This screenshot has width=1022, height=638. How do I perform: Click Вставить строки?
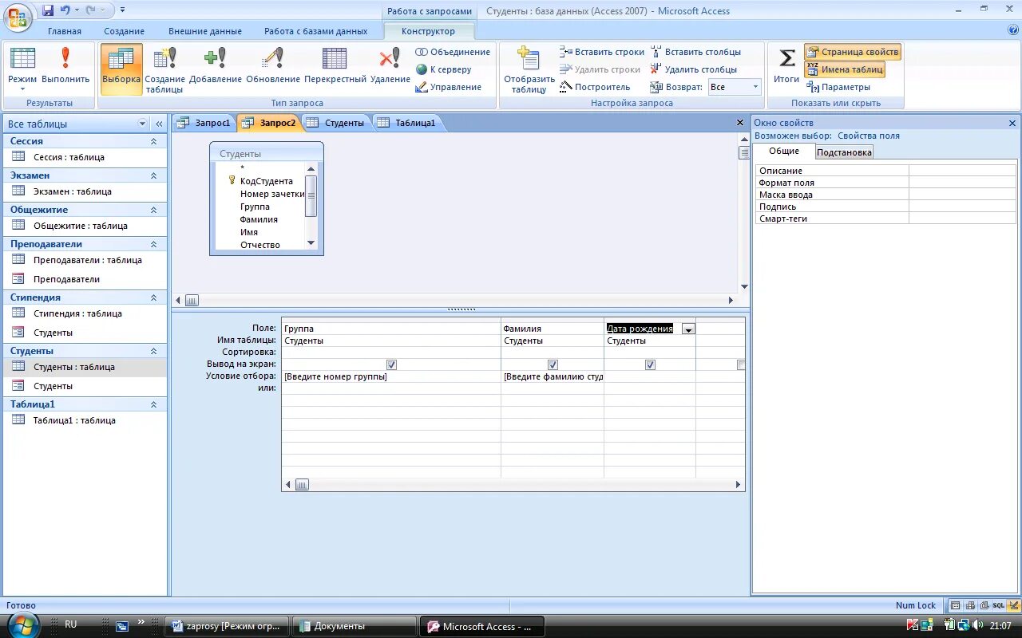click(x=602, y=52)
